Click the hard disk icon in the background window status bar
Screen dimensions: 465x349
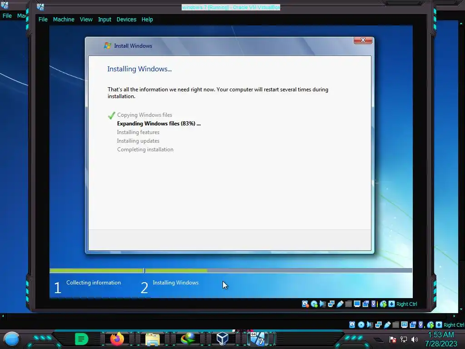pos(352,324)
